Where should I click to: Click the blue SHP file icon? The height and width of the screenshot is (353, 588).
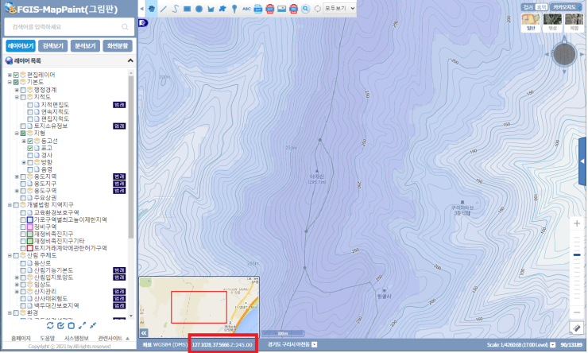[258, 9]
